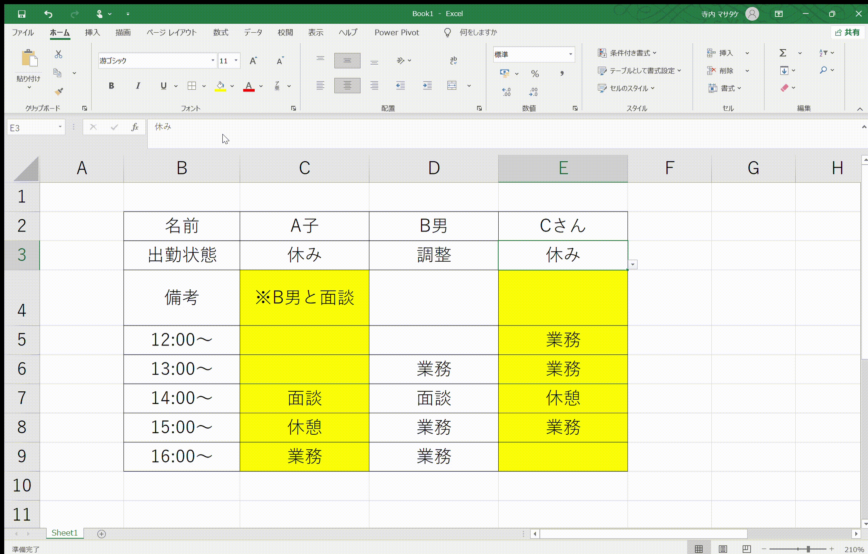Toggle Bold formatting
868x554 pixels.
click(x=111, y=86)
